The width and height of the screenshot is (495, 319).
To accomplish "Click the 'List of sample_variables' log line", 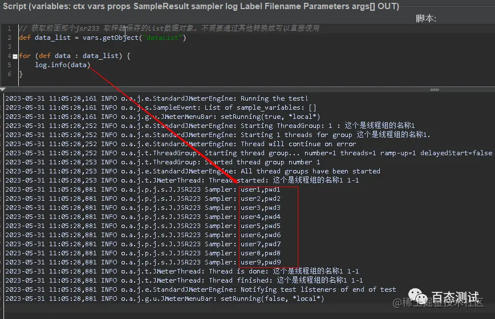I will click(161, 107).
